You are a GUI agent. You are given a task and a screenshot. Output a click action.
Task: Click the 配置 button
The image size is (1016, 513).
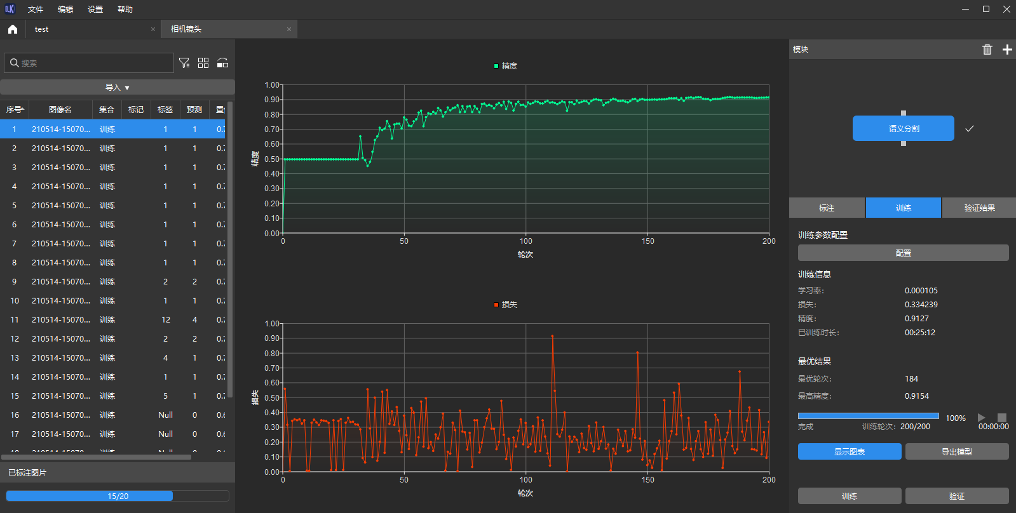904,253
